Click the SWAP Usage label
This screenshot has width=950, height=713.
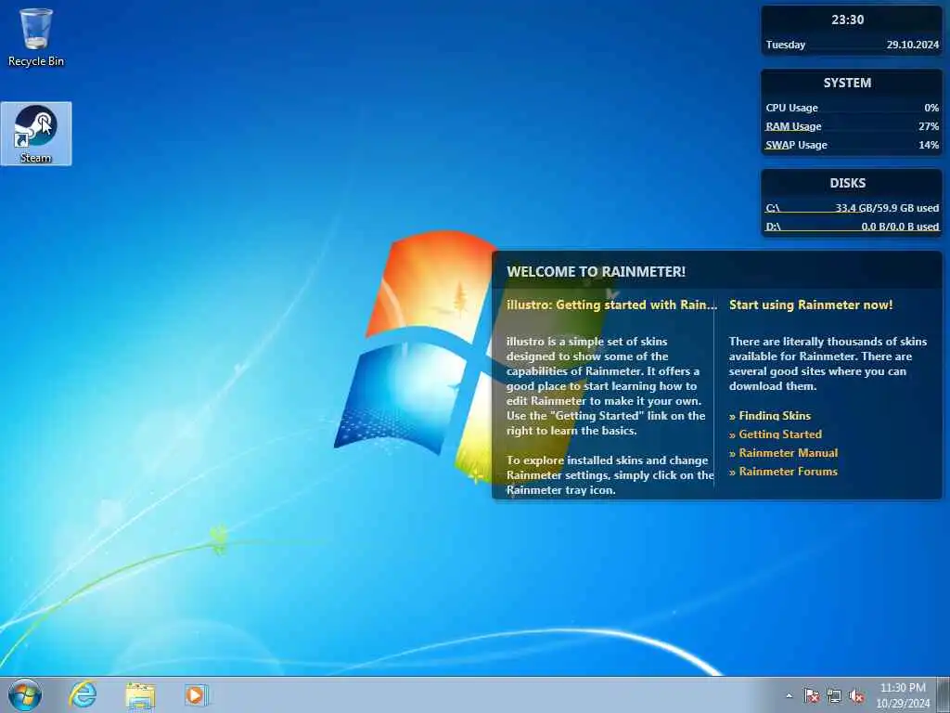pos(796,145)
